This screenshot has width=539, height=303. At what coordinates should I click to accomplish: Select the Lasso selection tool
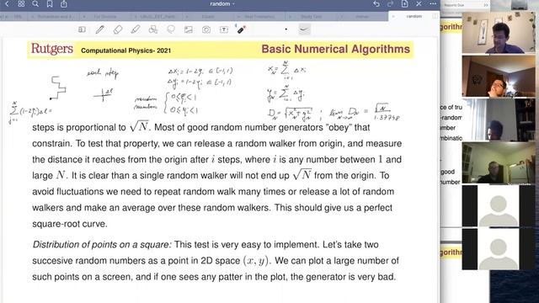coord(171,29)
